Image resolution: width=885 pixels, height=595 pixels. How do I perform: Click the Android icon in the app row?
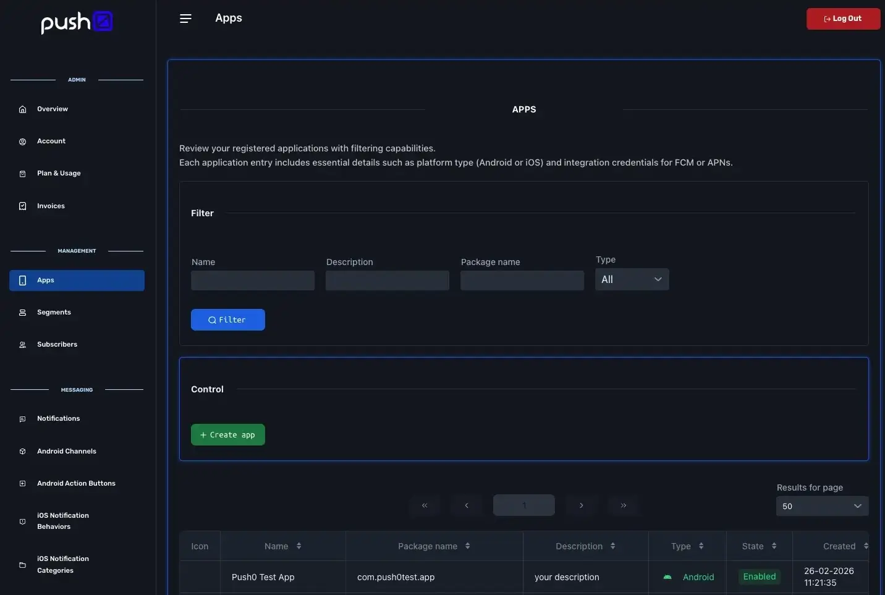[667, 577]
